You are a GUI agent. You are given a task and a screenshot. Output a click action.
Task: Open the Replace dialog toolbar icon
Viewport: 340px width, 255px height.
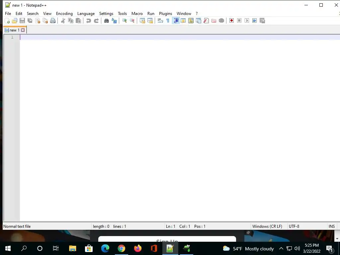pyautogui.click(x=114, y=21)
